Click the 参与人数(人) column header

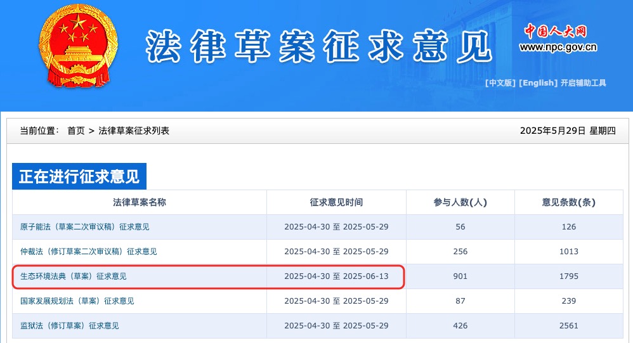click(460, 202)
